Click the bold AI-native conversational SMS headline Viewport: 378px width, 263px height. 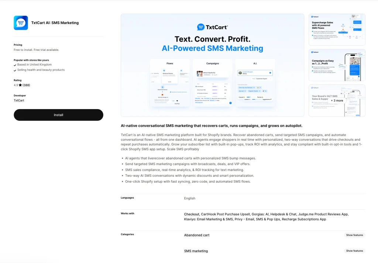coord(212,126)
